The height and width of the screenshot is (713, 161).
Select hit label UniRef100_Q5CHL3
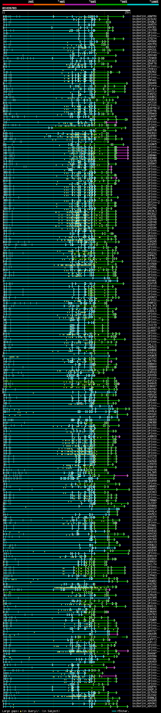coord(144,211)
